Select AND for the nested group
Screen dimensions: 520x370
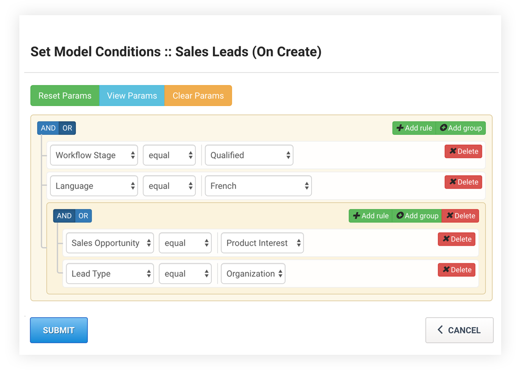pos(64,216)
